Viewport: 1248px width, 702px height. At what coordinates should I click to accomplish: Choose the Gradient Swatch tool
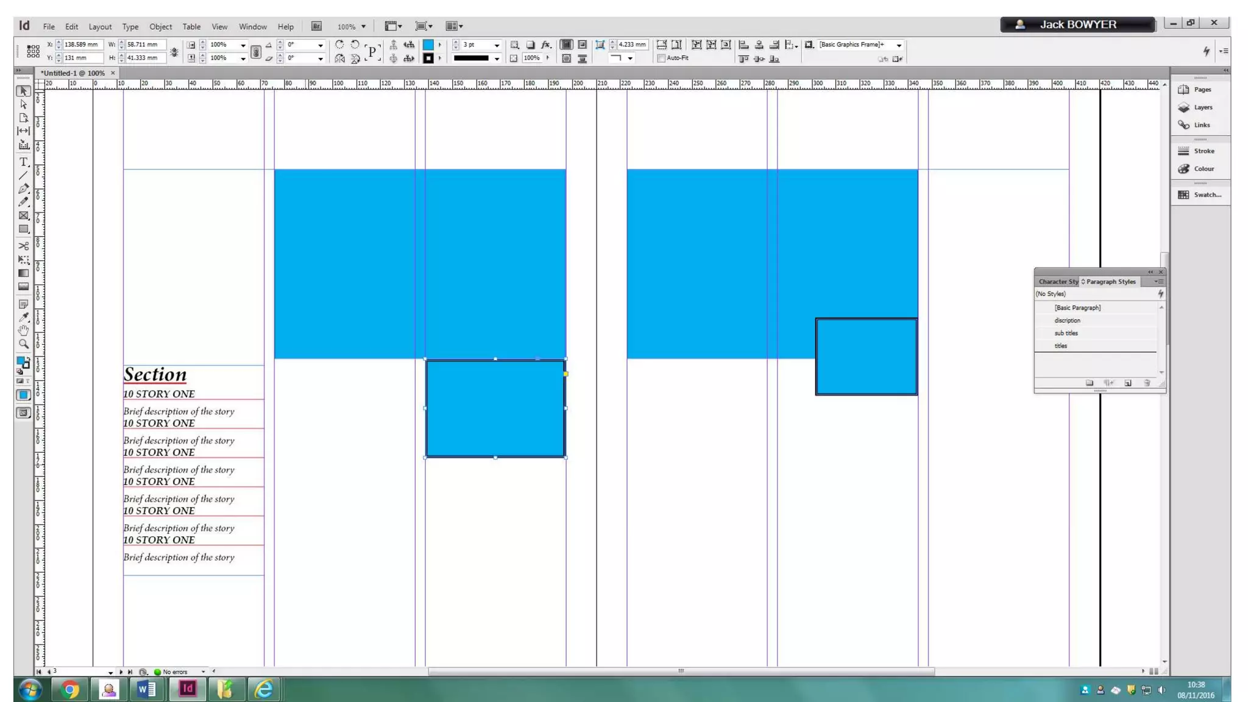pyautogui.click(x=23, y=274)
